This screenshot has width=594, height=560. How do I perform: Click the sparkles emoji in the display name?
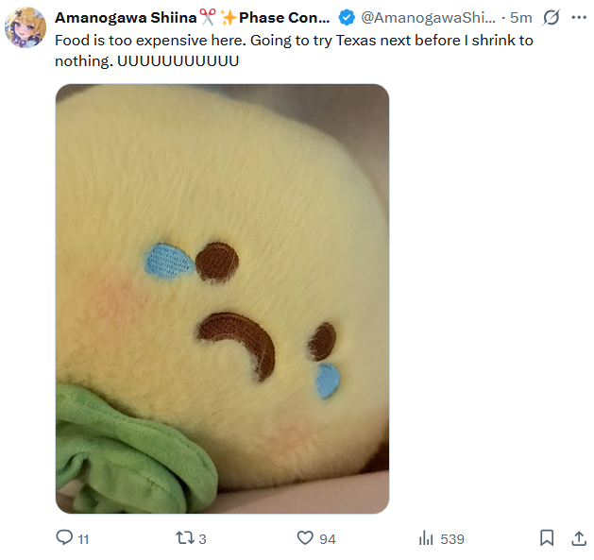pos(229,17)
